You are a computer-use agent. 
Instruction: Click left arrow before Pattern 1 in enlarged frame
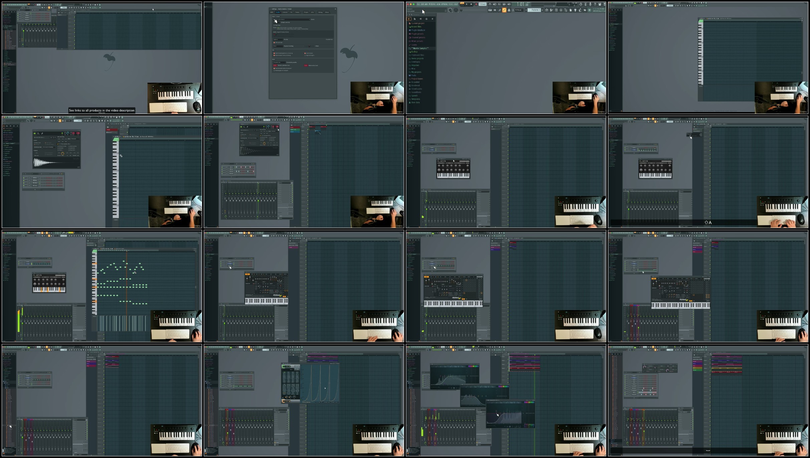pyautogui.click(x=526, y=10)
